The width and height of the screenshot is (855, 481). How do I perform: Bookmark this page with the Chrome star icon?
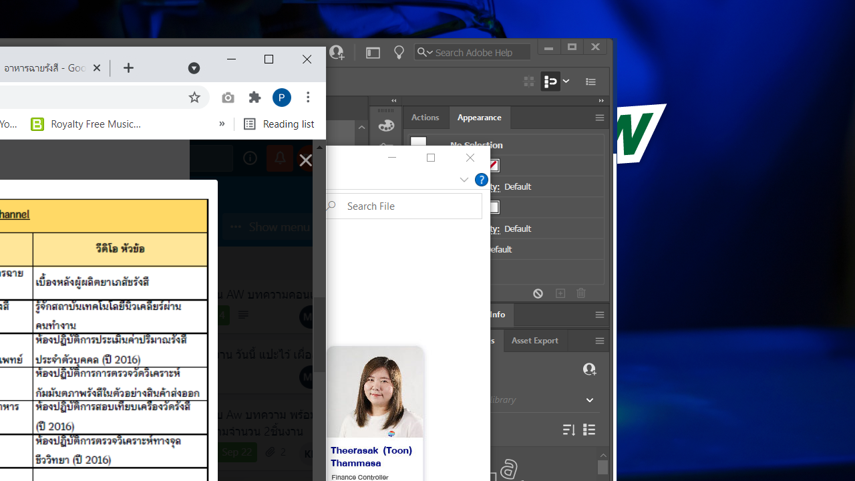coord(194,98)
